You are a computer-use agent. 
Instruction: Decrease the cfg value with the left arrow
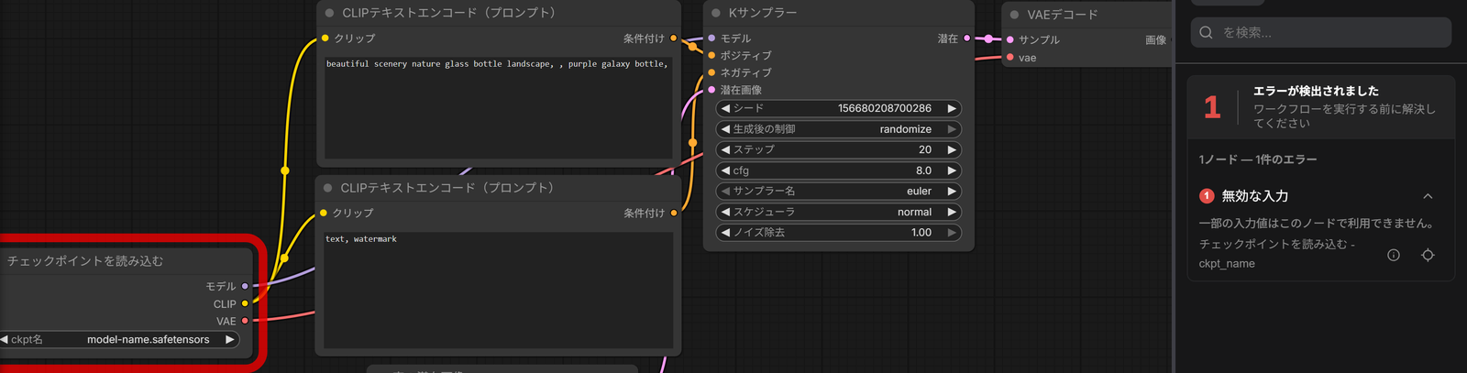[725, 170]
